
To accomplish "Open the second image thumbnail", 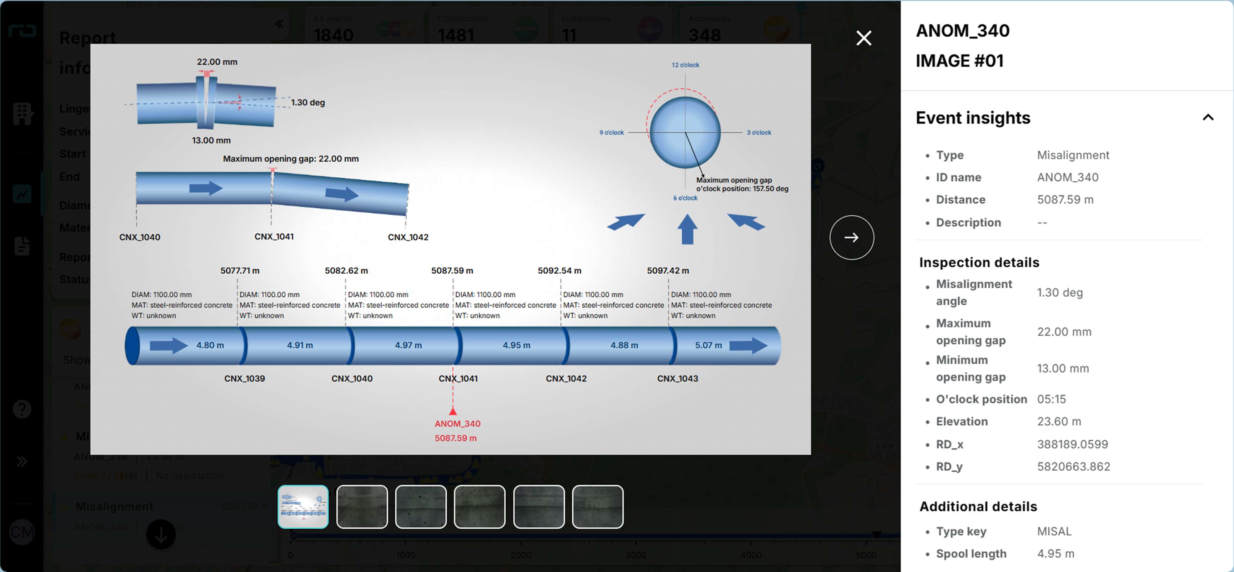I will click(x=362, y=506).
